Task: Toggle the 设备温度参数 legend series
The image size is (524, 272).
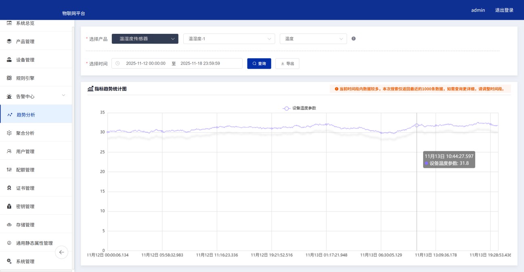Action: [x=300, y=108]
